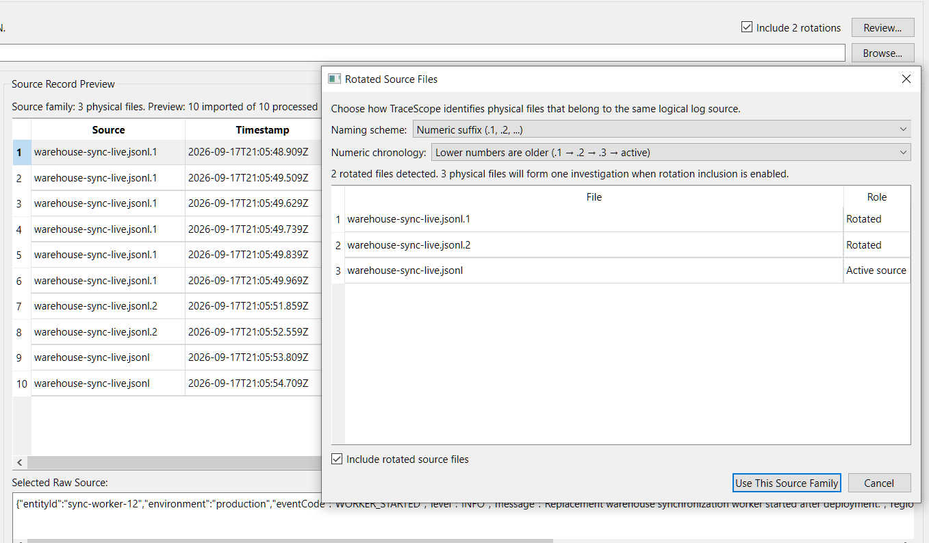Click dialog row number 3 header

[338, 270]
